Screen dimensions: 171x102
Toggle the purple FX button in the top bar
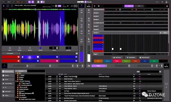coord(29,2)
